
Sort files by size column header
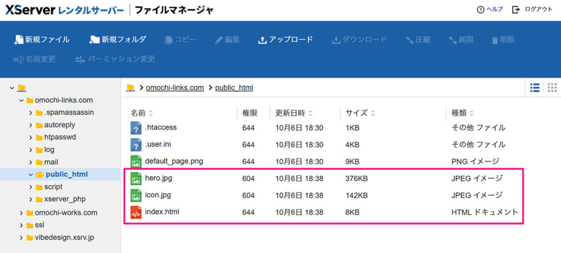point(356,113)
